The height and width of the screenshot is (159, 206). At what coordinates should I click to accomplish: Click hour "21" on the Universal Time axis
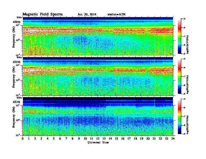click(x=154, y=139)
